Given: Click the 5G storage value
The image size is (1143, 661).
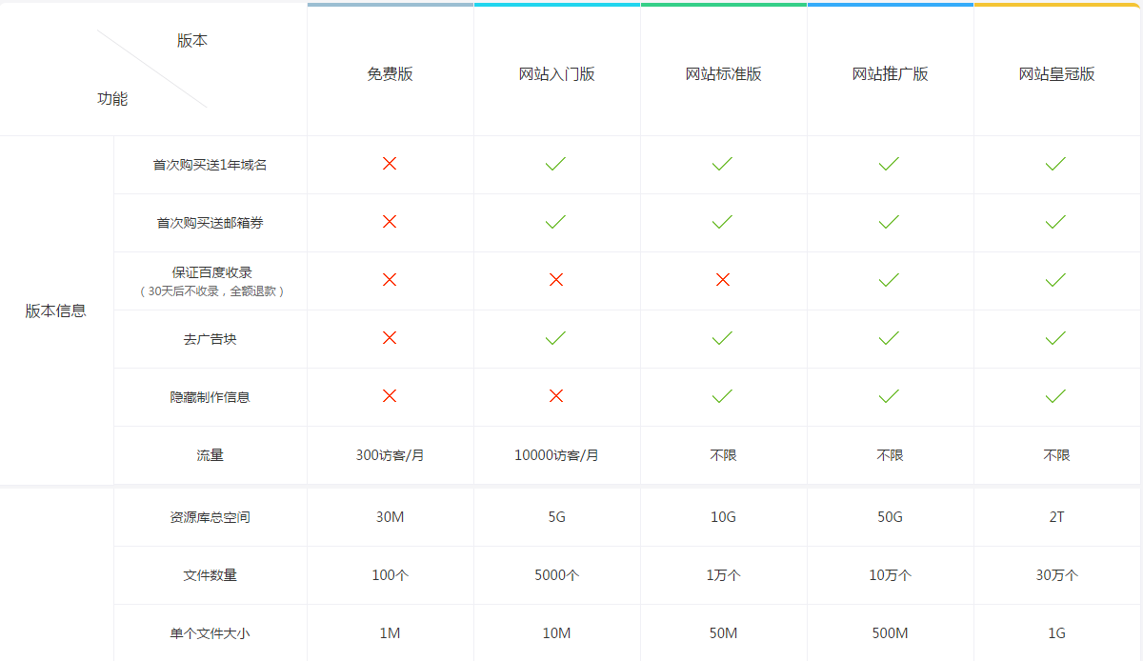Looking at the screenshot, I should [557, 517].
